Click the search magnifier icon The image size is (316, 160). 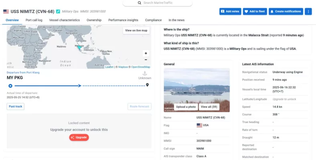[140, 3]
